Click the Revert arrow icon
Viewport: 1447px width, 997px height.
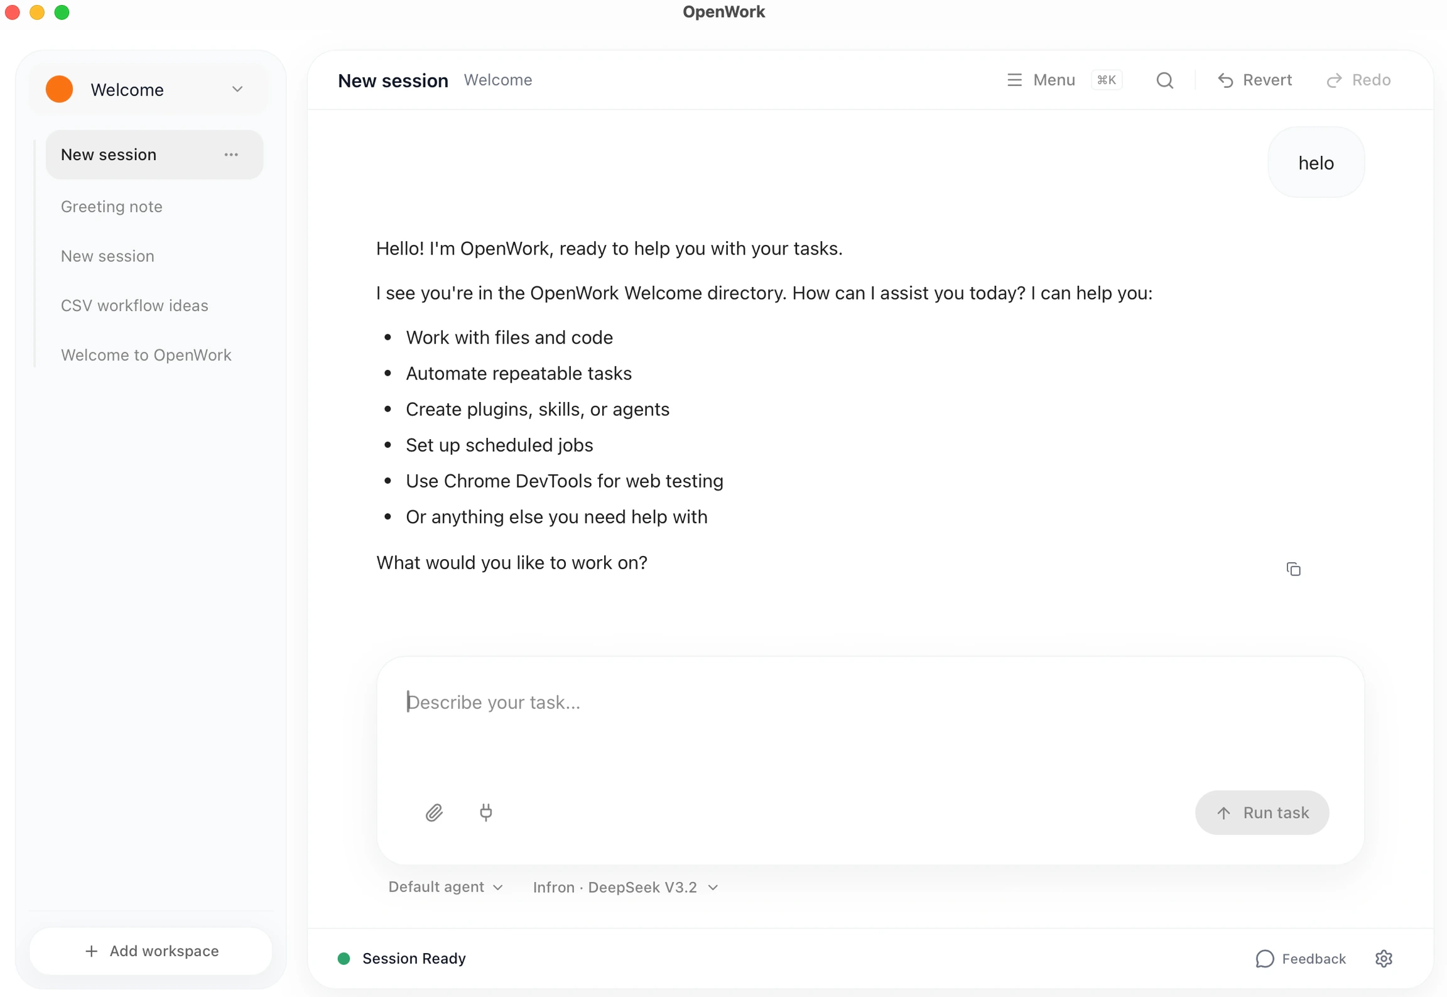1226,80
